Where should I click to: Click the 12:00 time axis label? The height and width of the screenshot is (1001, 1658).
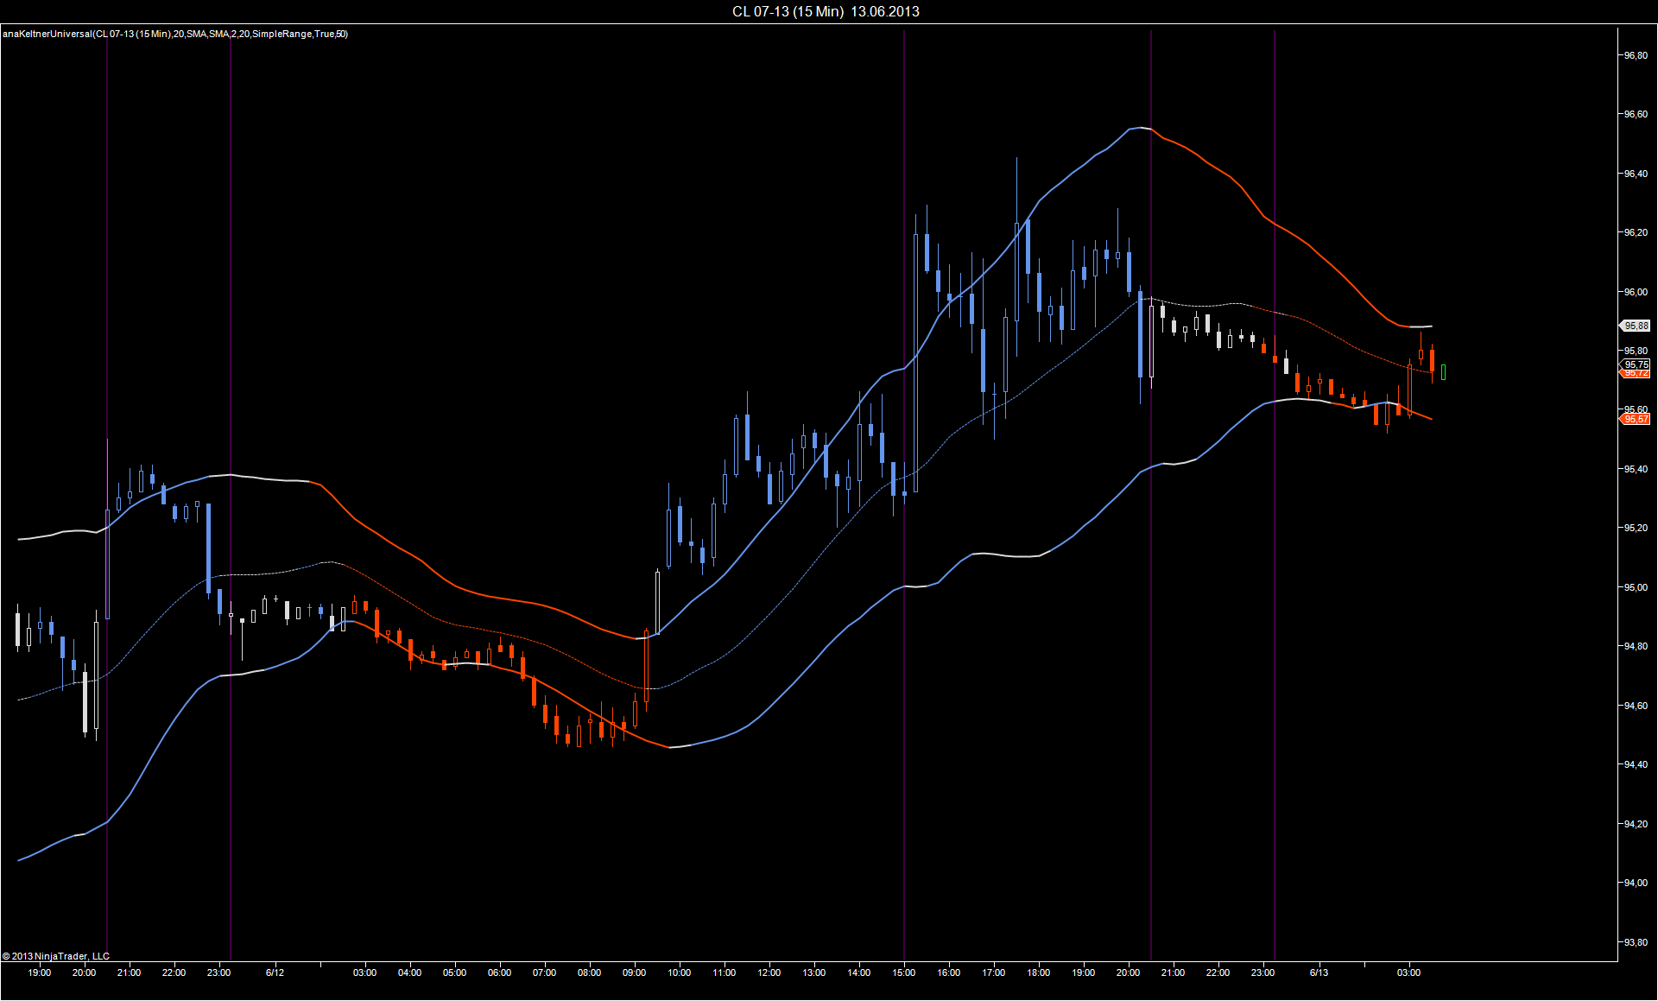(x=769, y=972)
